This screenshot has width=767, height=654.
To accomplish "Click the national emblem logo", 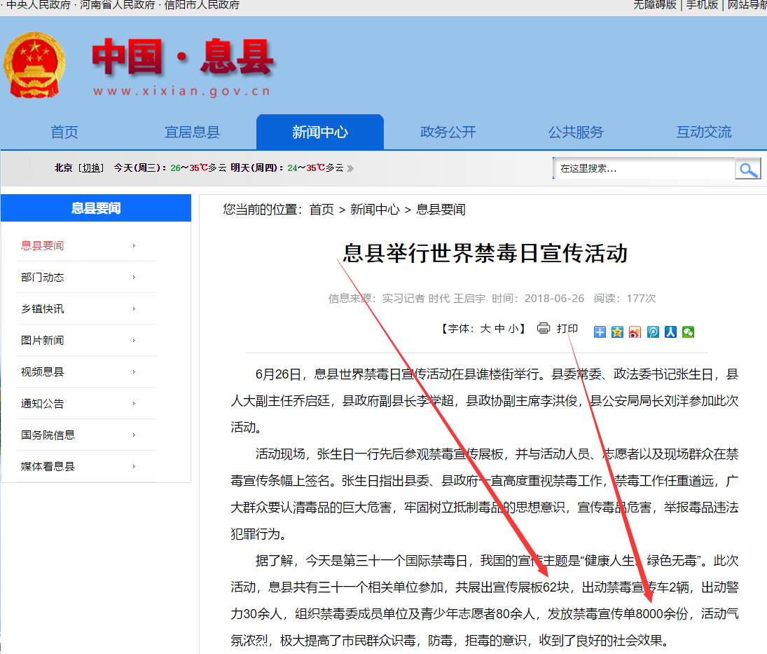I will tap(35, 64).
